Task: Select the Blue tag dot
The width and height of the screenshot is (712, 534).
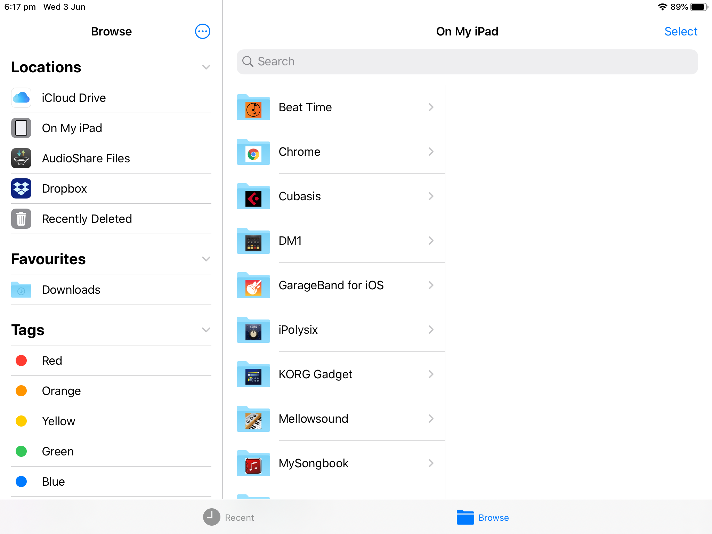Action: pos(21,482)
